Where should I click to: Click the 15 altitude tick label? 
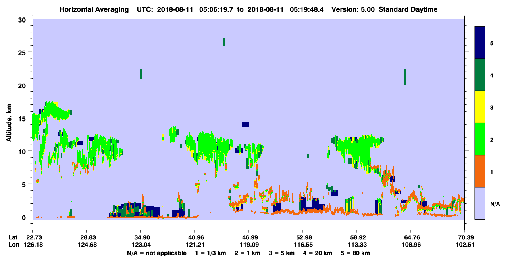coord(23,118)
